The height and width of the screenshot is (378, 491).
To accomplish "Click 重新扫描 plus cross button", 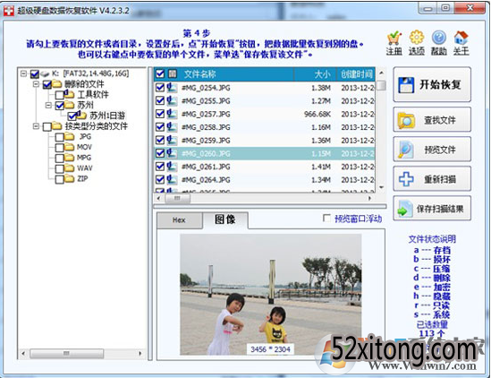I will click(x=432, y=179).
